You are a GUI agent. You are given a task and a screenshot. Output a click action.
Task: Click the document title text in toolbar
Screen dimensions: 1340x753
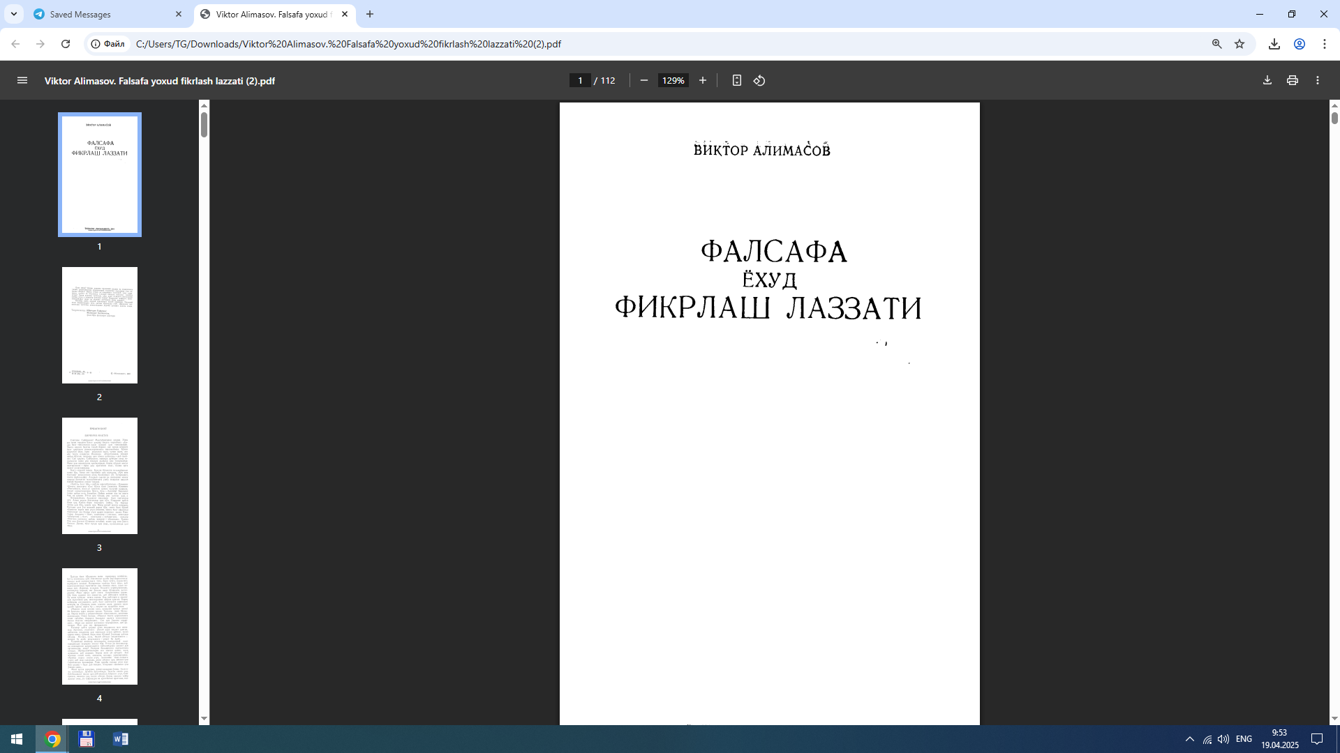point(160,81)
